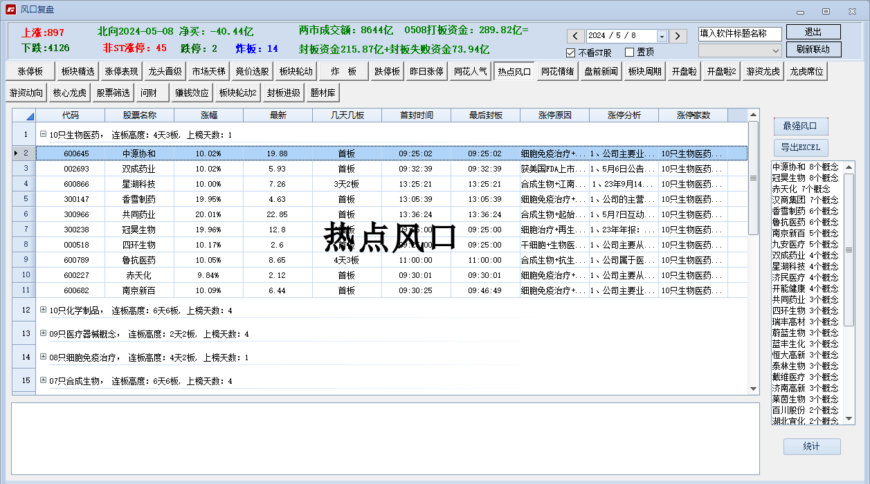Switch to the 龙虎席位 tab
Image resolution: width=870 pixels, height=484 pixels.
(x=807, y=72)
